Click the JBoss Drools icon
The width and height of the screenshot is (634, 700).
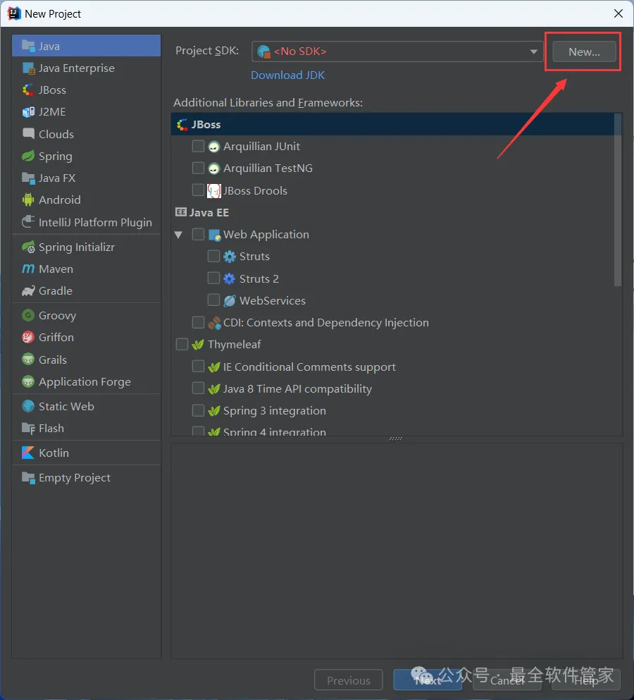click(x=213, y=191)
